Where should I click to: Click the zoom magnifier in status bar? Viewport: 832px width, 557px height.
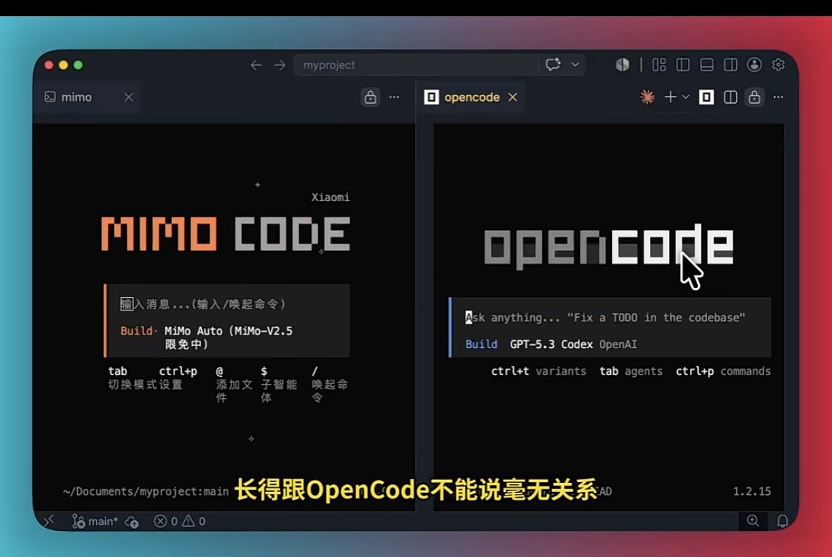click(752, 521)
